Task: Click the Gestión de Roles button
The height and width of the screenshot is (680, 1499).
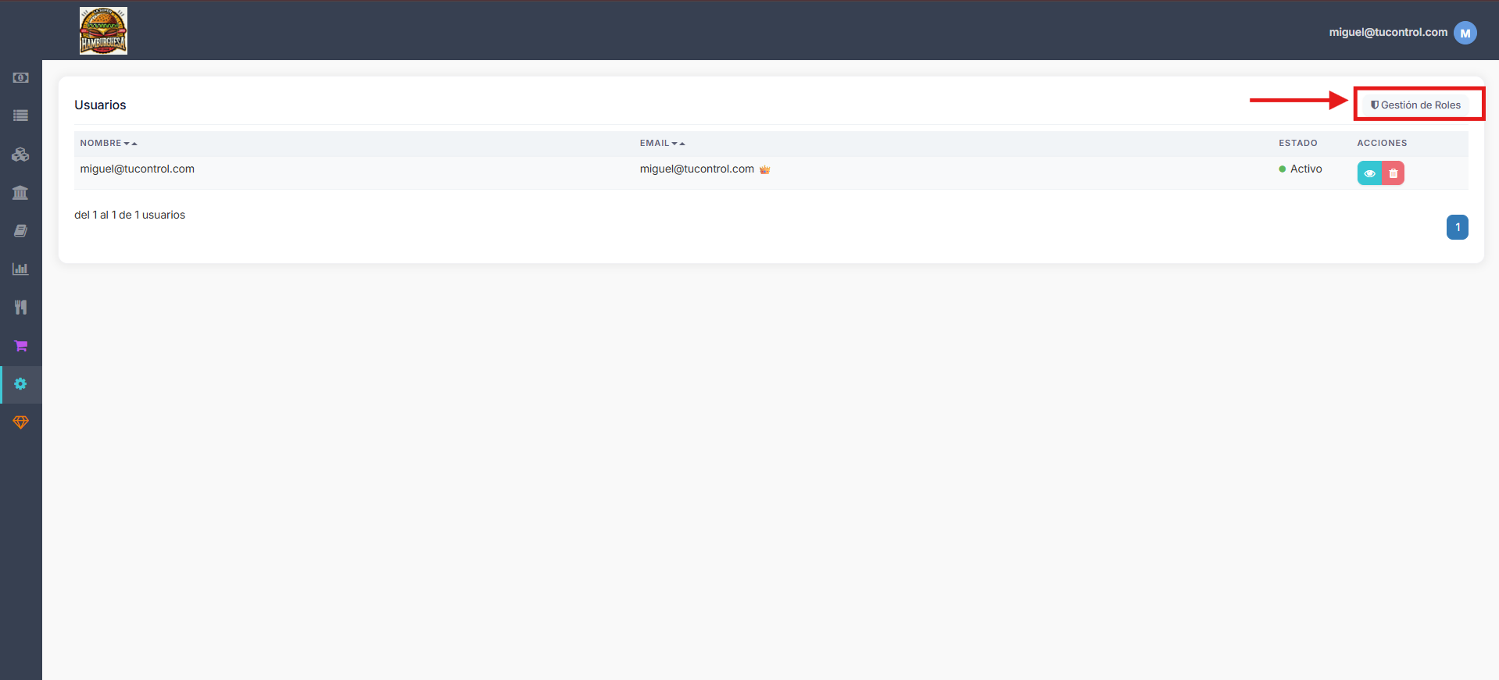Action: pos(1415,105)
